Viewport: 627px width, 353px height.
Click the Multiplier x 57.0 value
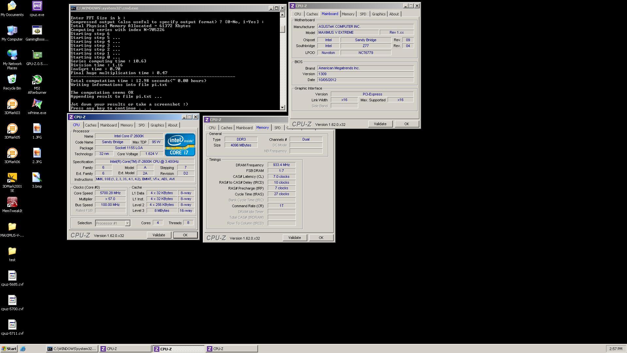[x=110, y=199]
